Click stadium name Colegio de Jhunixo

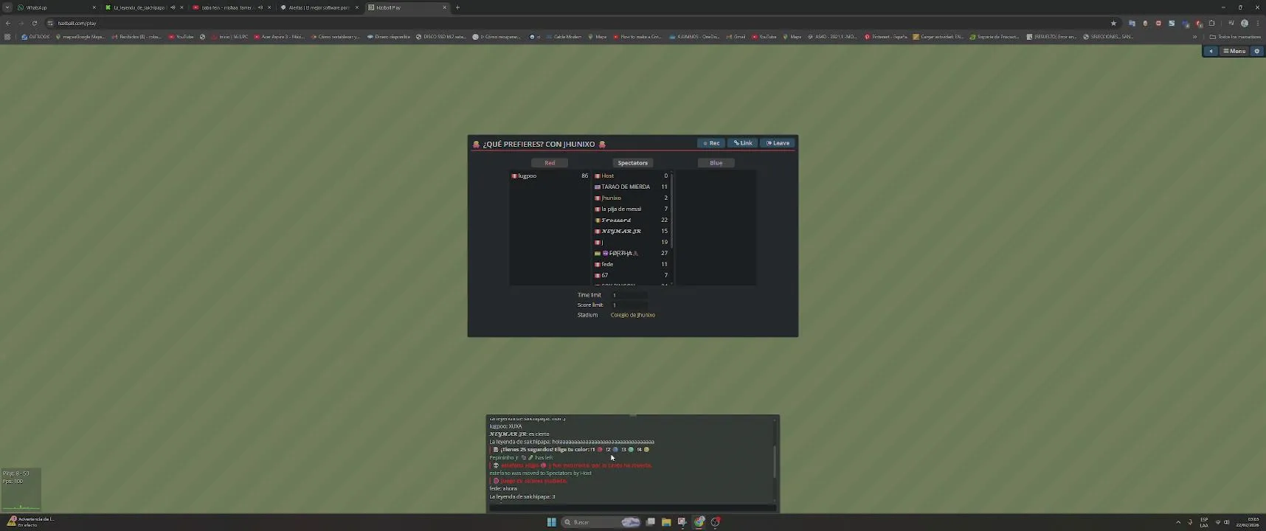coord(632,315)
